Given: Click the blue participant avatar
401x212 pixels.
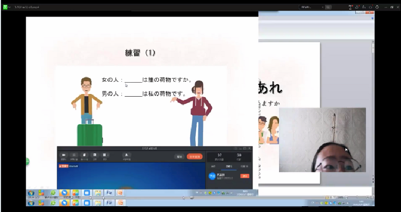Looking at the screenshot, I should click(x=212, y=176).
